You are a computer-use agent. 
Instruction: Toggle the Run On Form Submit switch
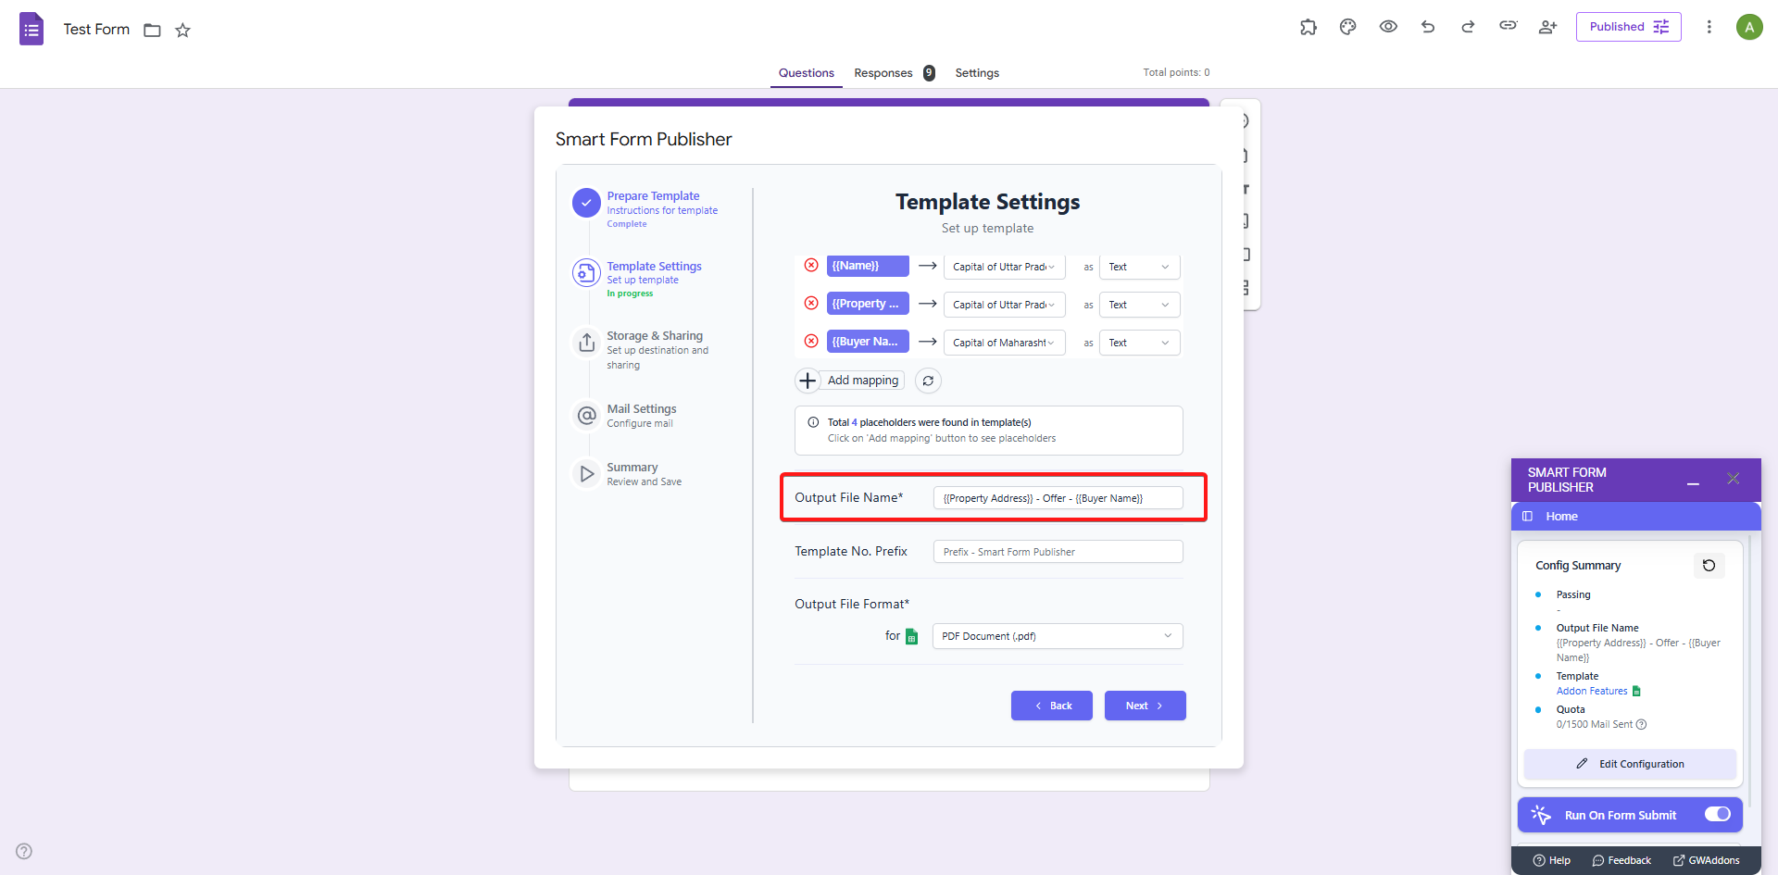[1717, 815]
